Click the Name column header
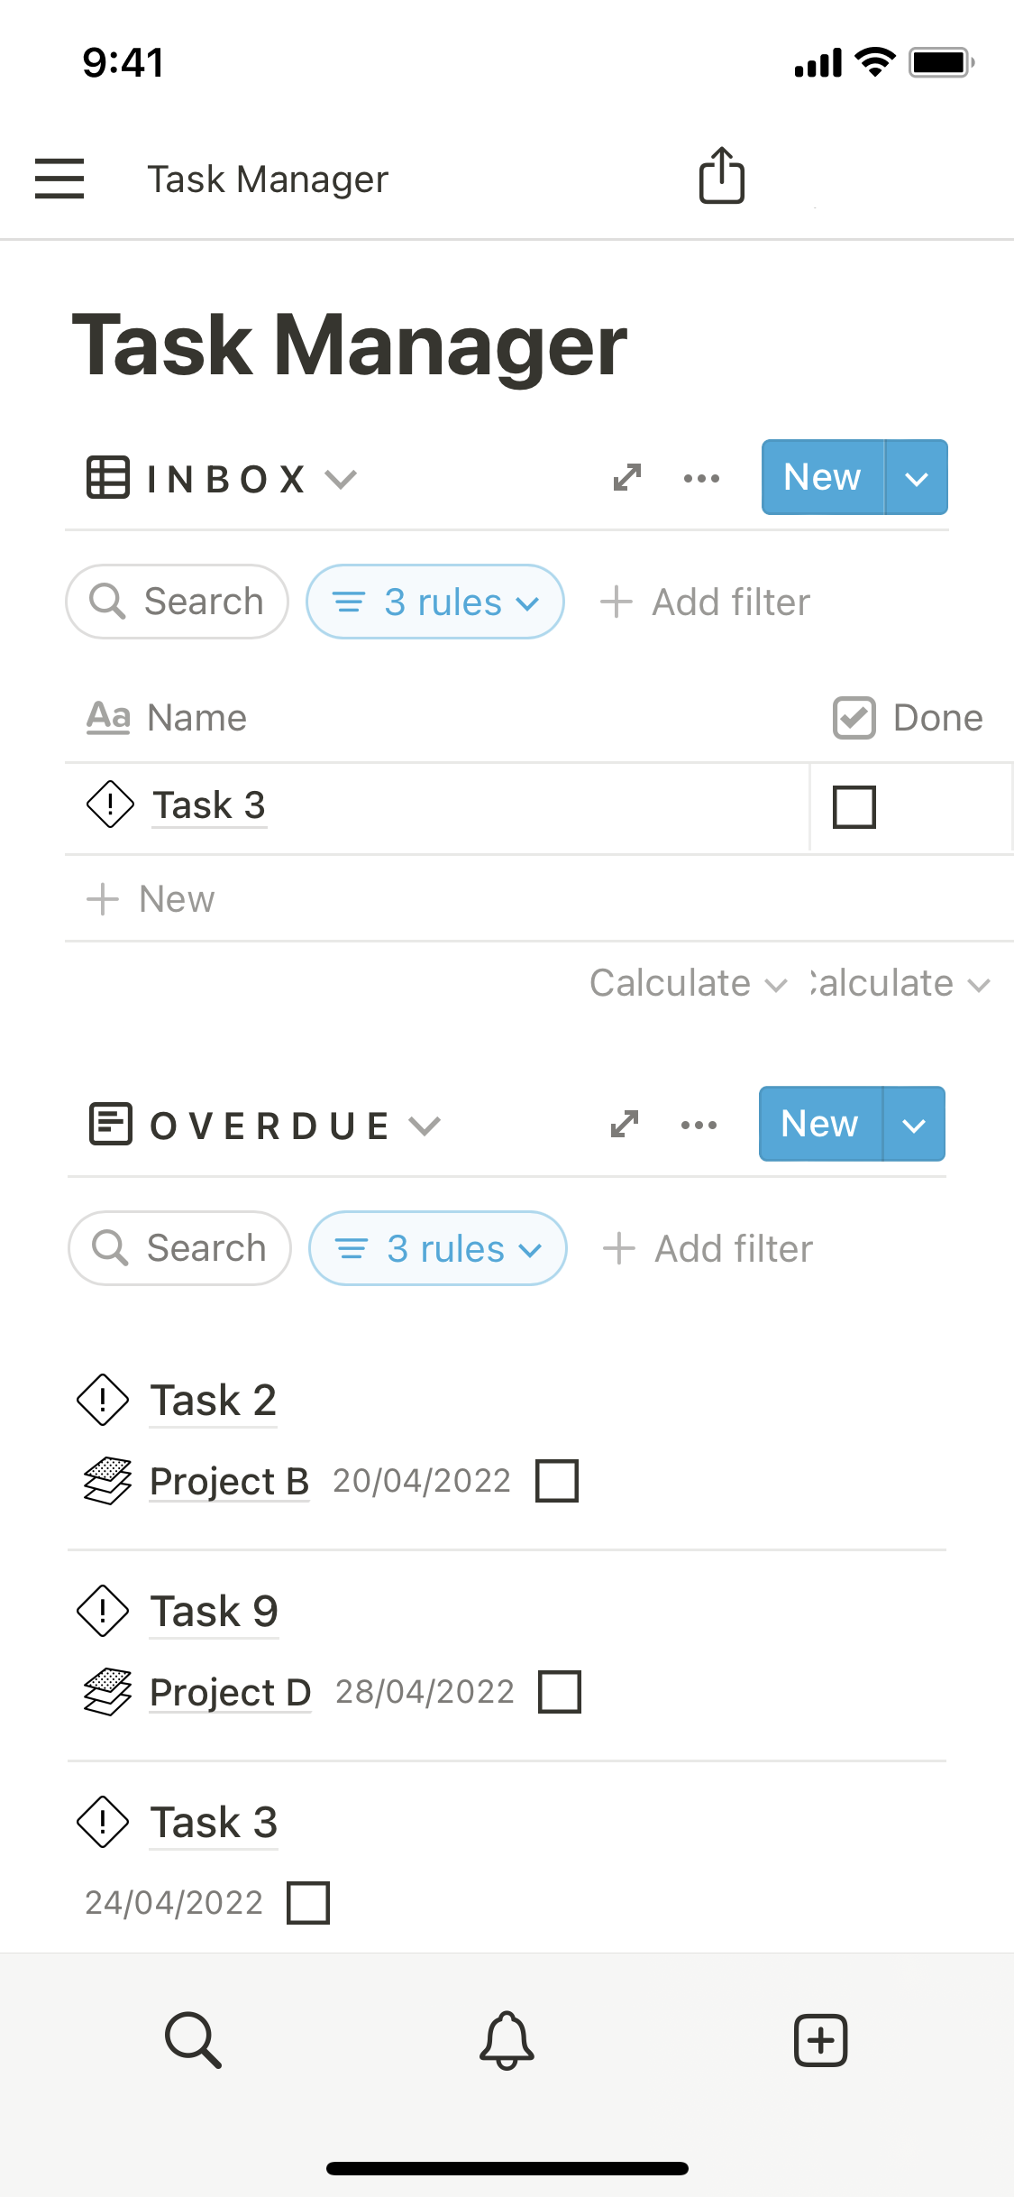Image resolution: width=1014 pixels, height=2197 pixels. [x=196, y=718]
